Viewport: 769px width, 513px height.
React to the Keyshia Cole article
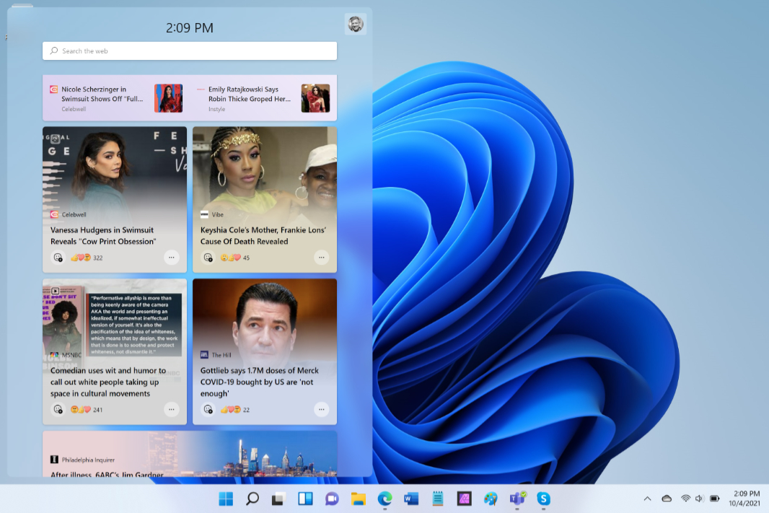pos(208,258)
